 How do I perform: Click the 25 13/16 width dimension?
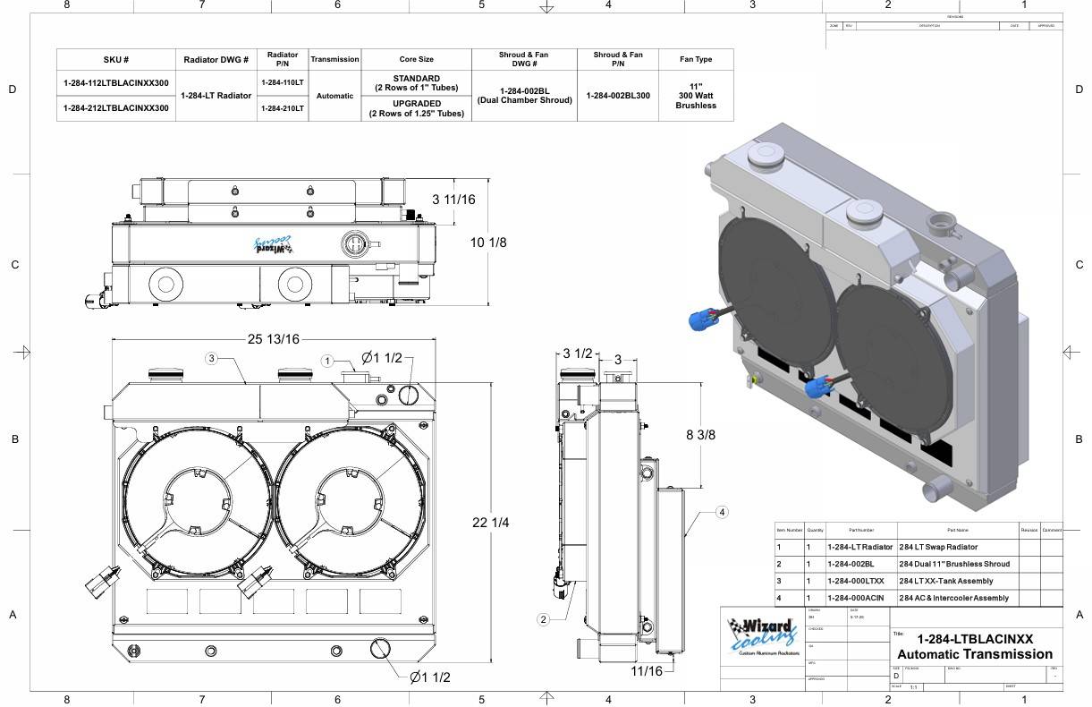[273, 339]
